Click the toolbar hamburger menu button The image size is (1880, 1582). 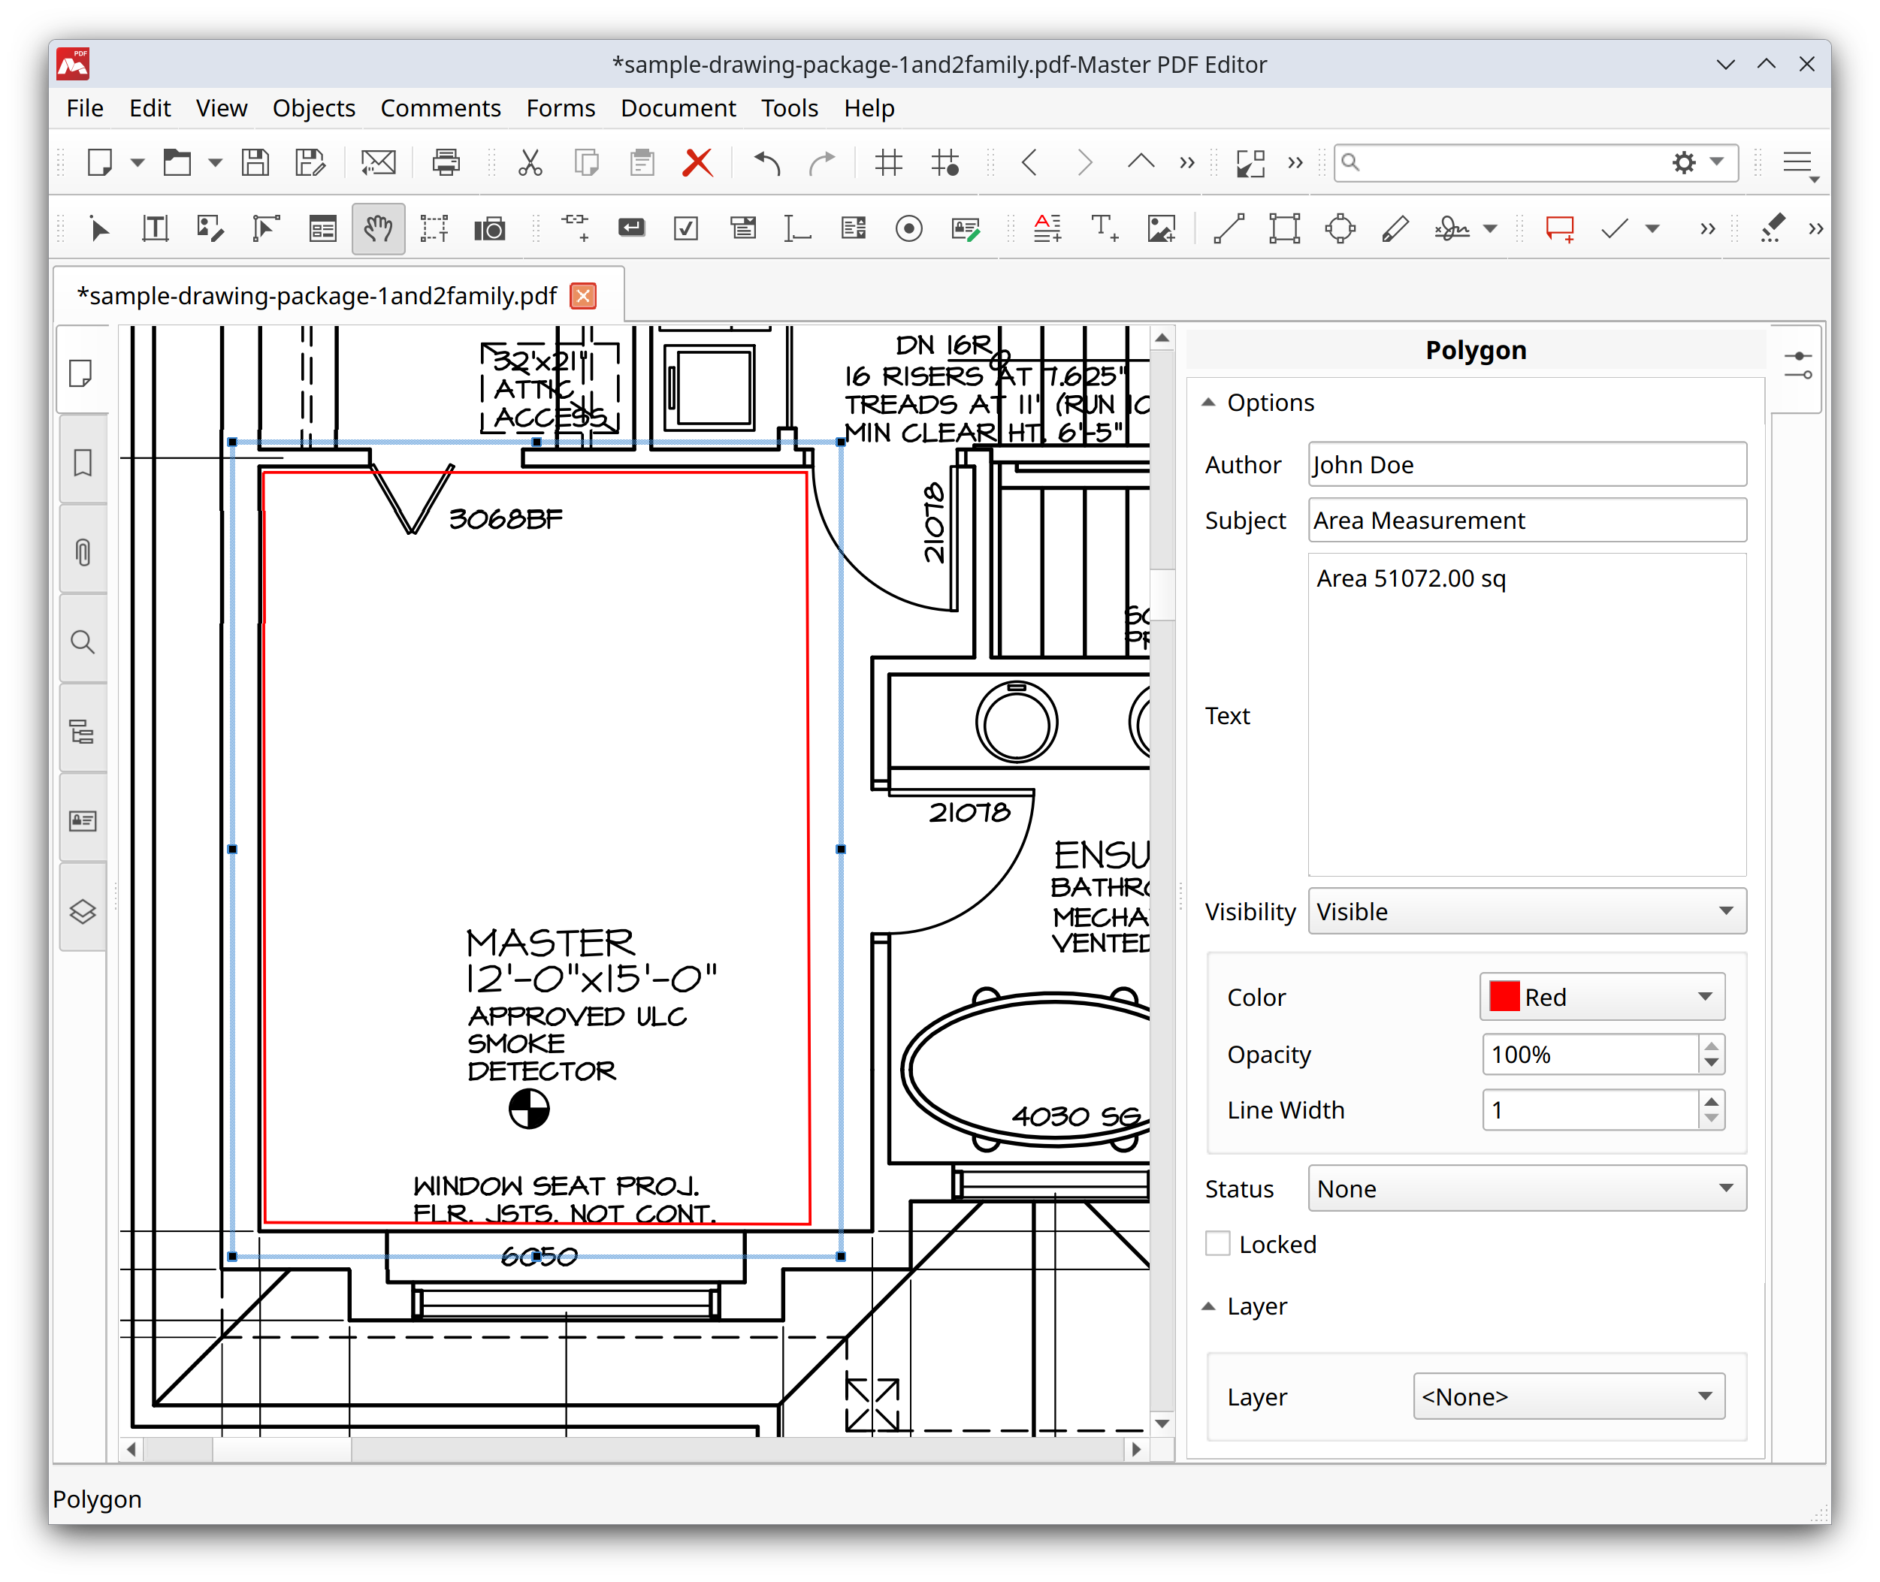(1797, 162)
